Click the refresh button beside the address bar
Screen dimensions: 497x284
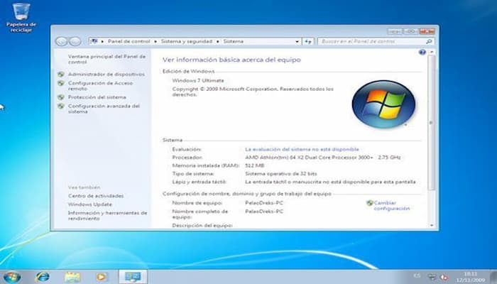point(308,41)
